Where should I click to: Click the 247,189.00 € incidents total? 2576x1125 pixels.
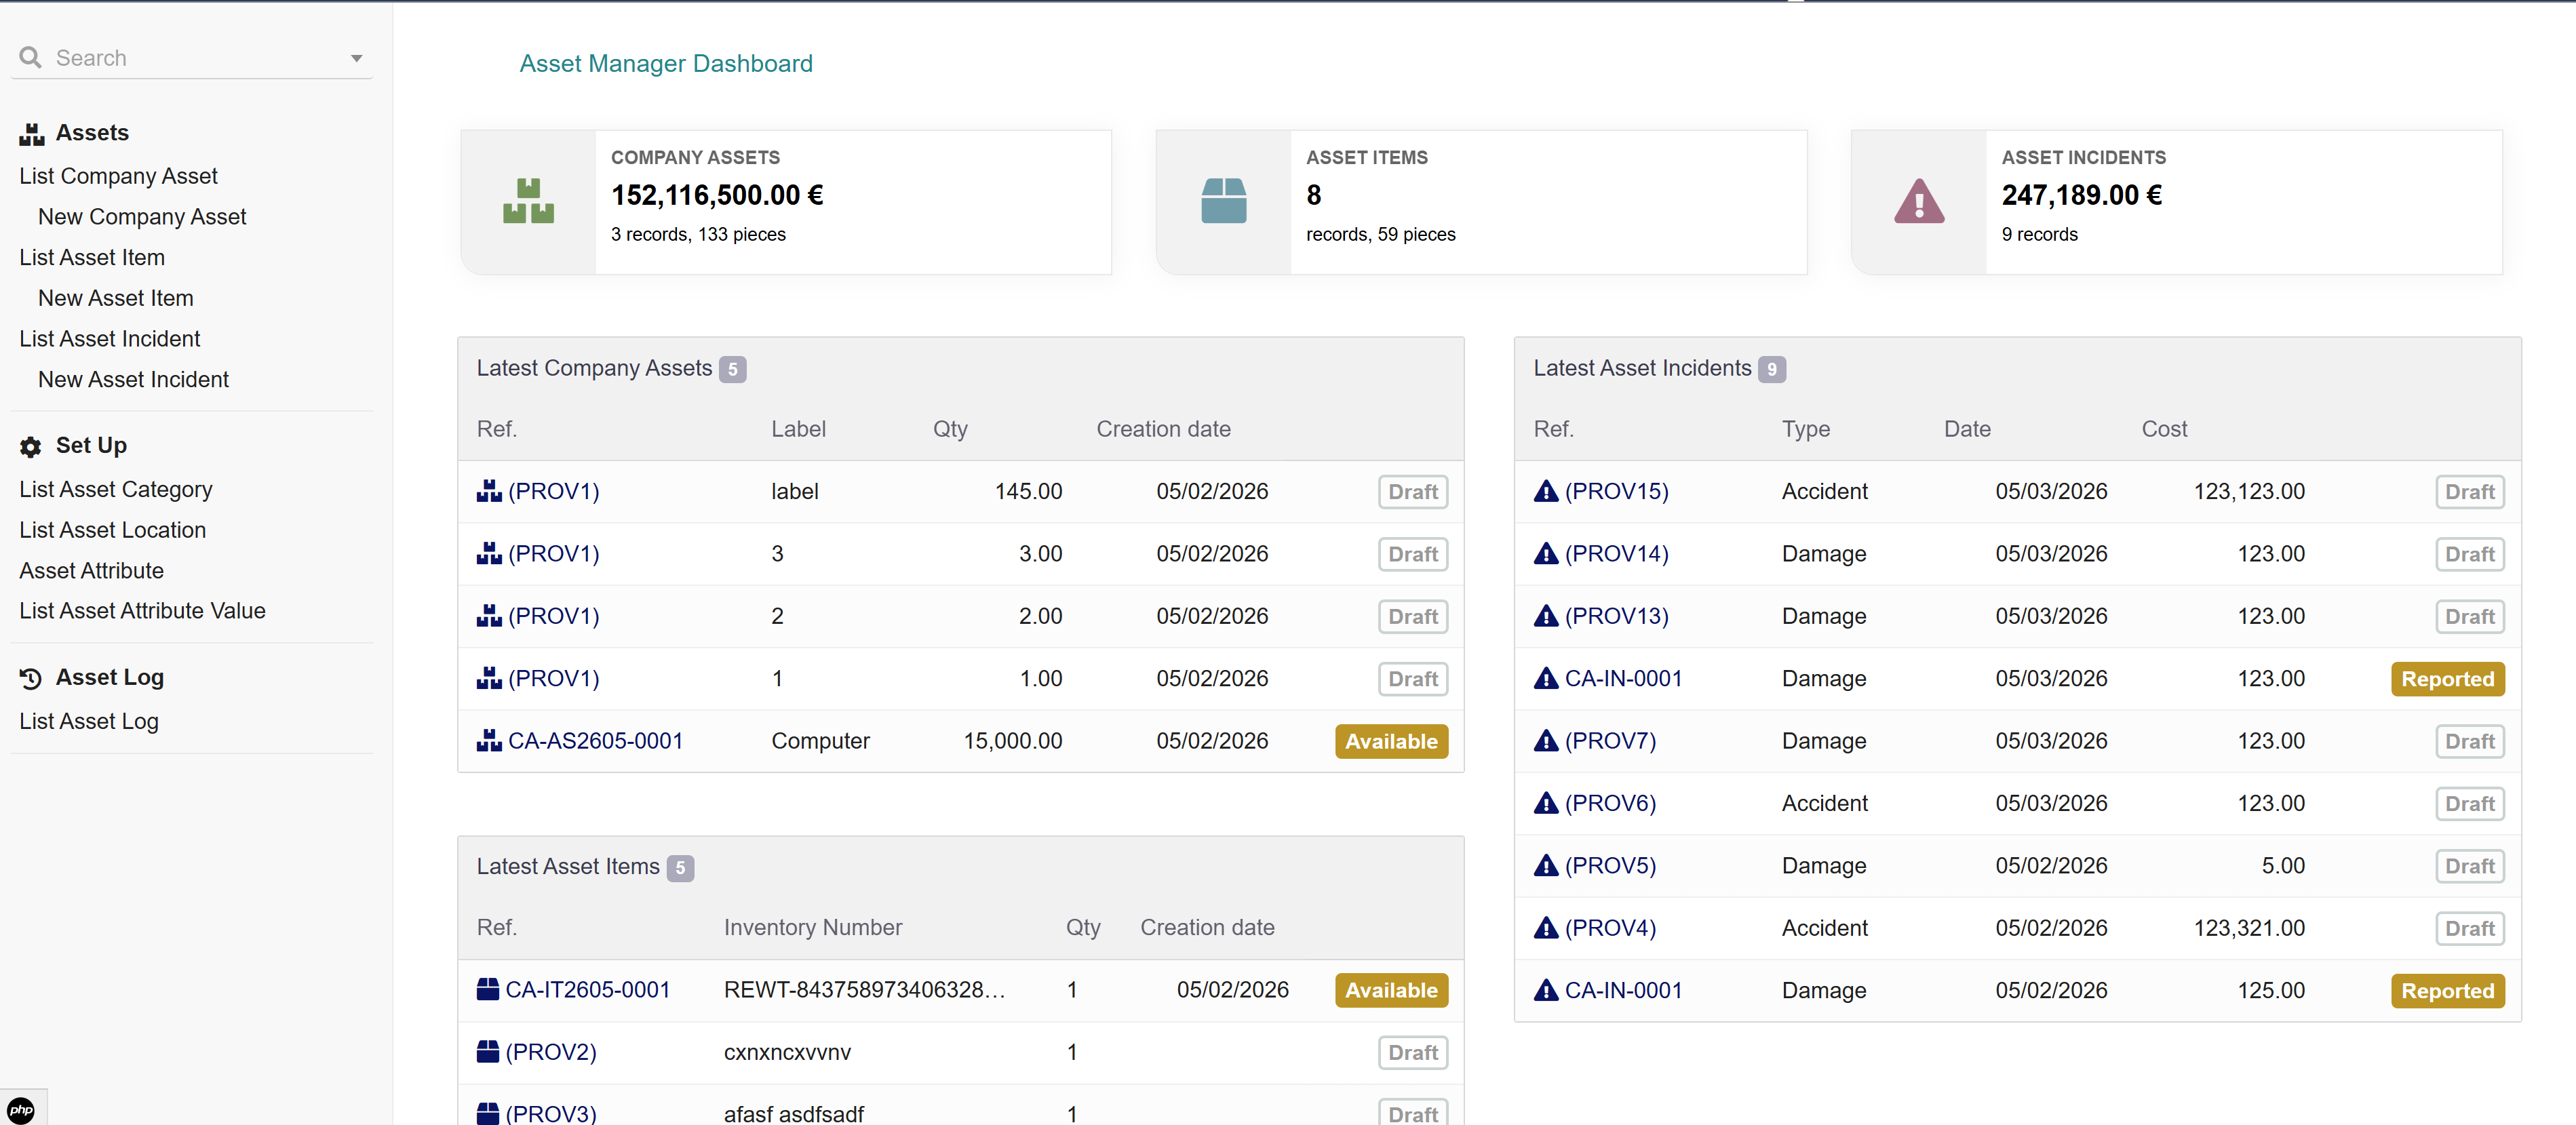[x=2081, y=195]
